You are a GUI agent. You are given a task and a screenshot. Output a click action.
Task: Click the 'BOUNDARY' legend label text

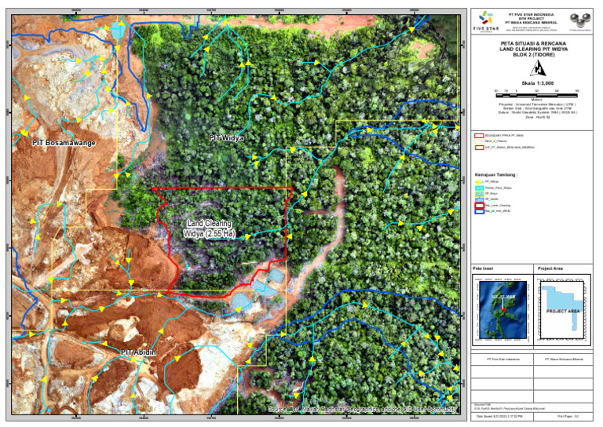tap(504, 136)
